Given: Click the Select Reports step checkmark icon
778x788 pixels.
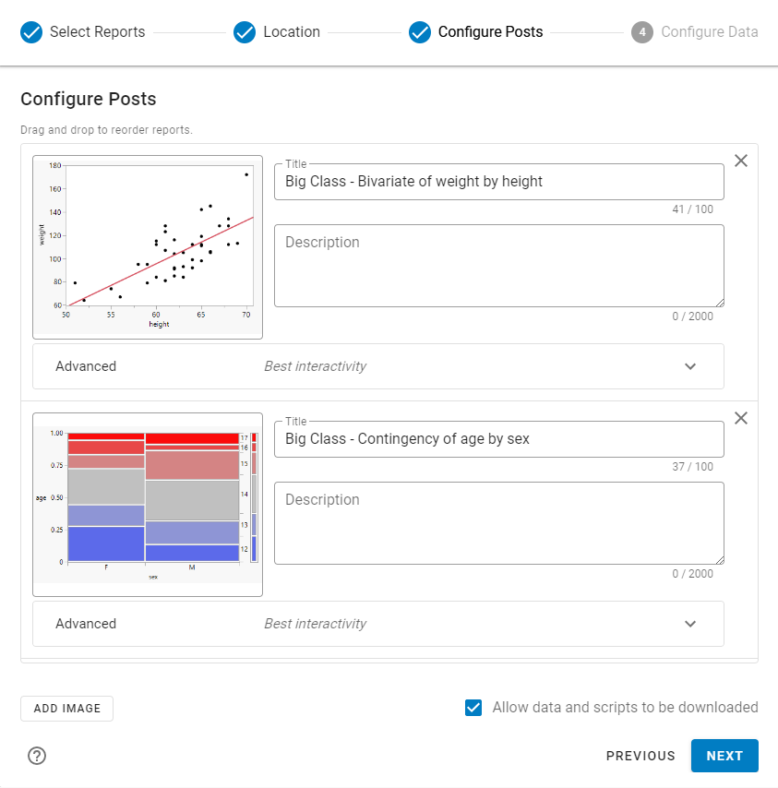Looking at the screenshot, I should pyautogui.click(x=31, y=32).
